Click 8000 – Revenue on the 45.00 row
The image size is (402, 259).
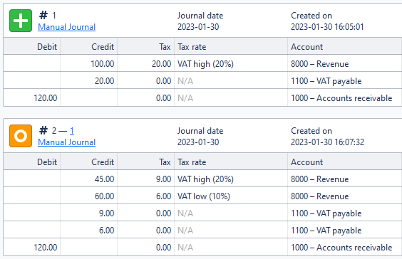(320, 179)
